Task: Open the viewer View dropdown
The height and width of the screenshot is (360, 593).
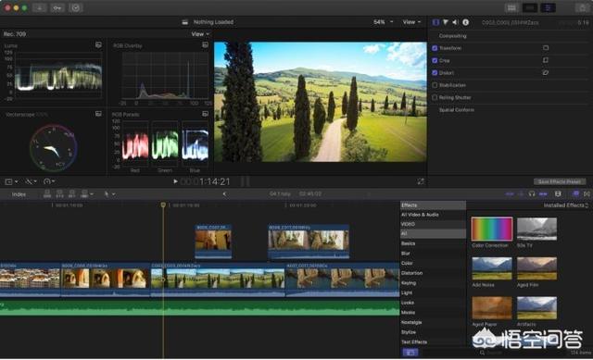Action: [x=411, y=22]
